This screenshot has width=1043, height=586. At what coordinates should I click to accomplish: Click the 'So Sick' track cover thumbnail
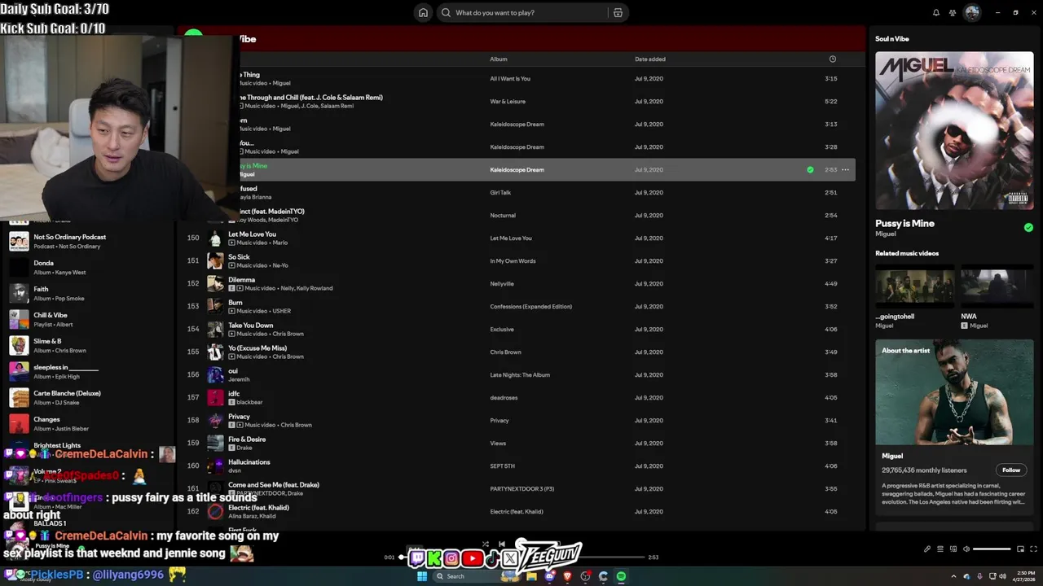tap(215, 261)
